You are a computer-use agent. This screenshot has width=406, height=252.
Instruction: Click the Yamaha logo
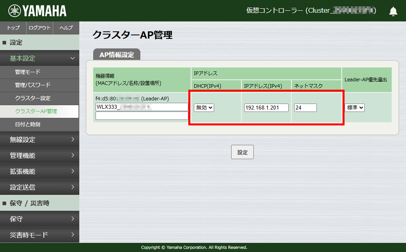coord(38,11)
